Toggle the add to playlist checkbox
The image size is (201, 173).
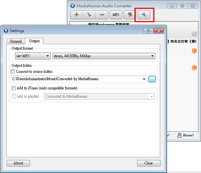[14, 96]
